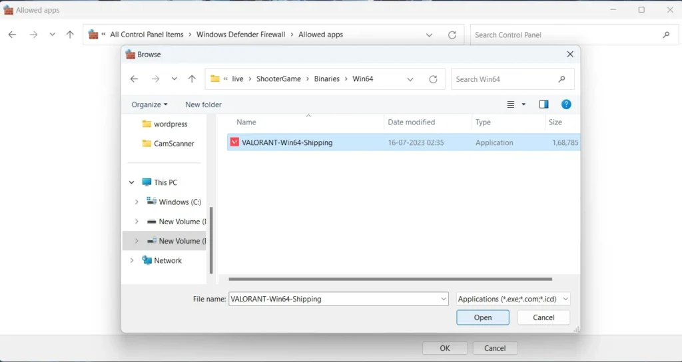Screen dimensions: 682x362
Task: Click Windows Defender Firewall breadcrumb
Action: coord(241,35)
